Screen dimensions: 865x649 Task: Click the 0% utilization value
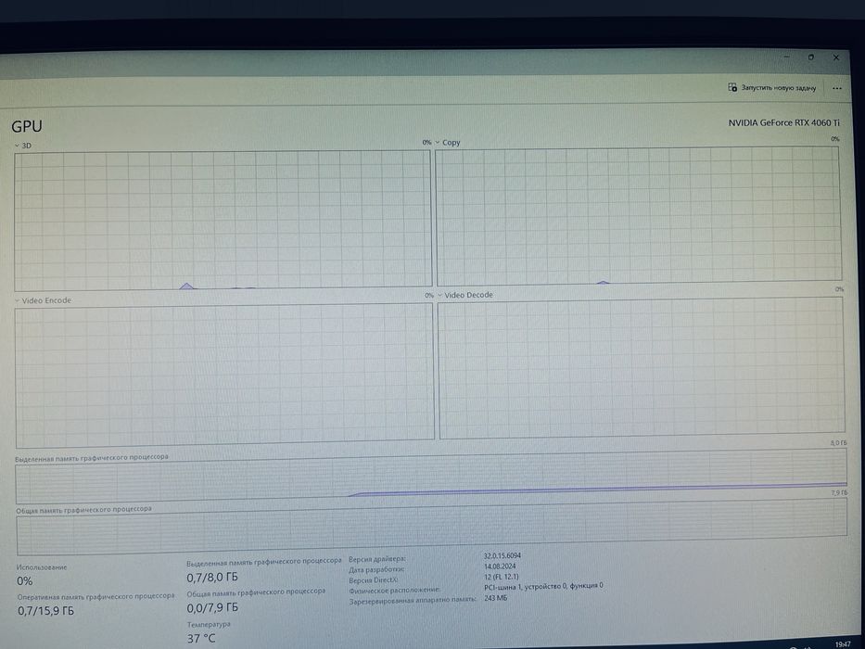[x=25, y=581]
